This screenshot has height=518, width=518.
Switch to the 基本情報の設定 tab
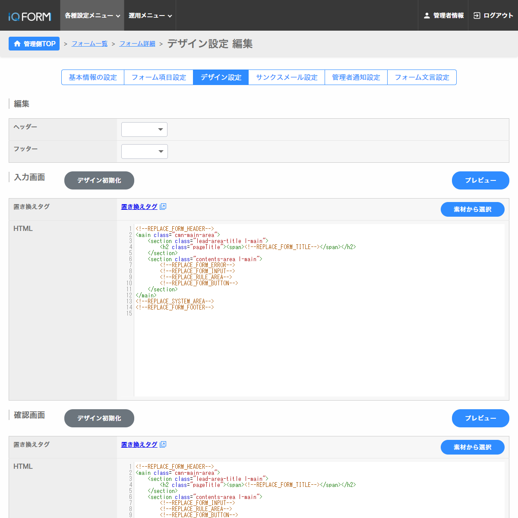click(93, 77)
